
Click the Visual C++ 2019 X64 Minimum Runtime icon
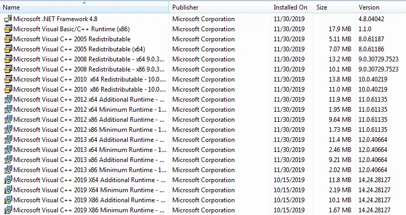(x=8, y=190)
